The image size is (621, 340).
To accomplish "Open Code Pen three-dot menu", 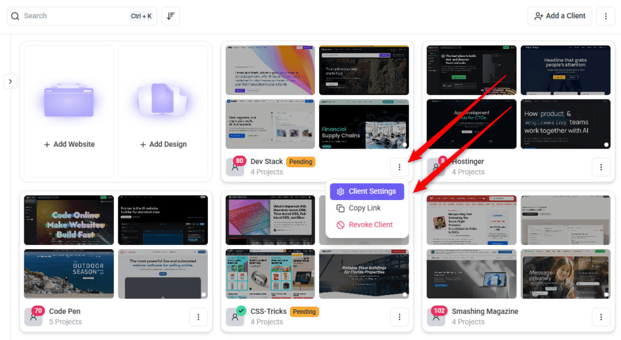I will [x=198, y=317].
